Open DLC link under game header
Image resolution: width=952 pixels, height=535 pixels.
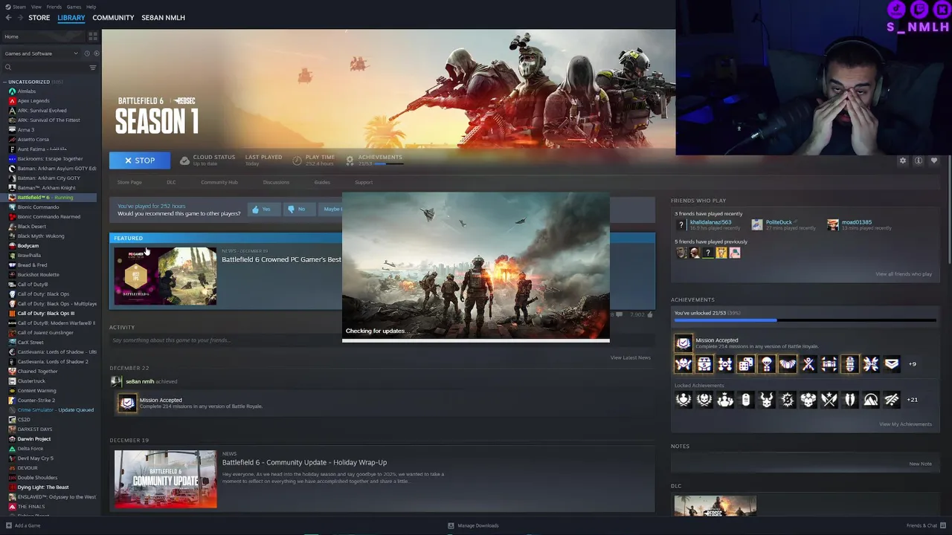171,182
